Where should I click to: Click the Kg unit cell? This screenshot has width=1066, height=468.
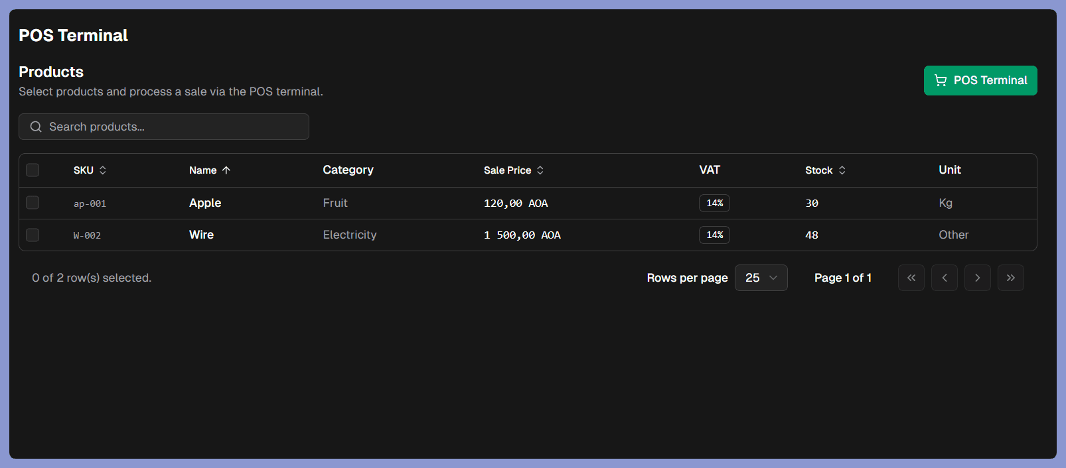[946, 203]
